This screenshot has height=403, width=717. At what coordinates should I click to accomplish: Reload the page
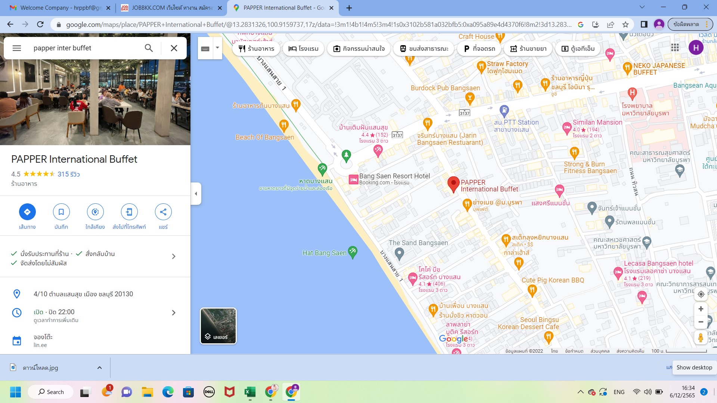point(40,25)
